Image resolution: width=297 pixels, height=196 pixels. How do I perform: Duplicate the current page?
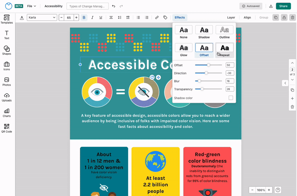point(292,90)
